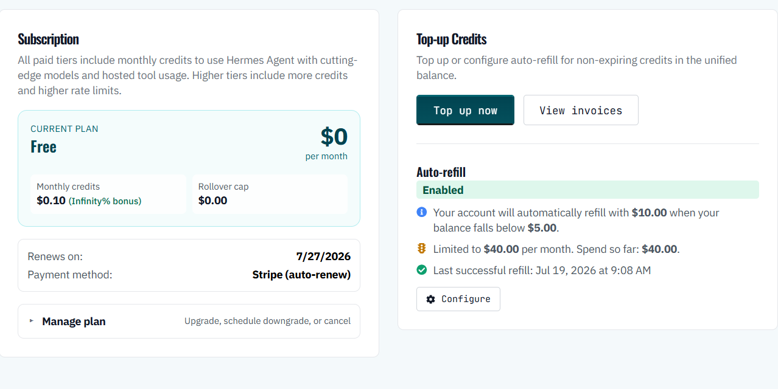Image resolution: width=778 pixels, height=389 pixels.
Task: Click the blue info icon near refill text
Action: click(x=422, y=212)
